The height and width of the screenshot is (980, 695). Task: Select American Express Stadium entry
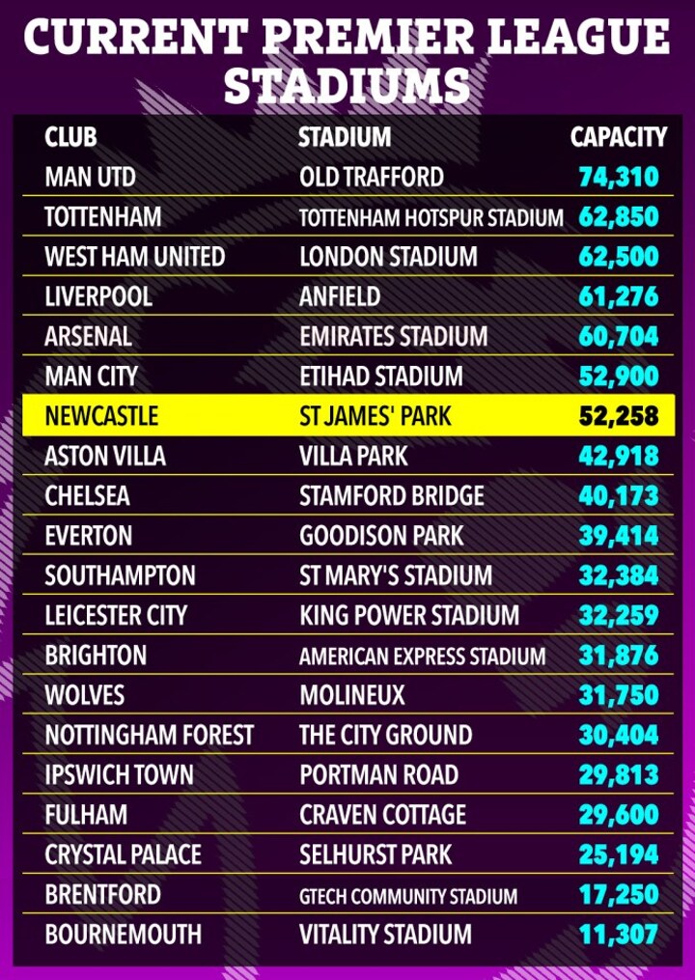pyautogui.click(x=422, y=656)
